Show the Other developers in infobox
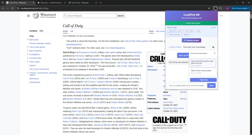This screenshot has width=252, height=135. coord(183,92)
